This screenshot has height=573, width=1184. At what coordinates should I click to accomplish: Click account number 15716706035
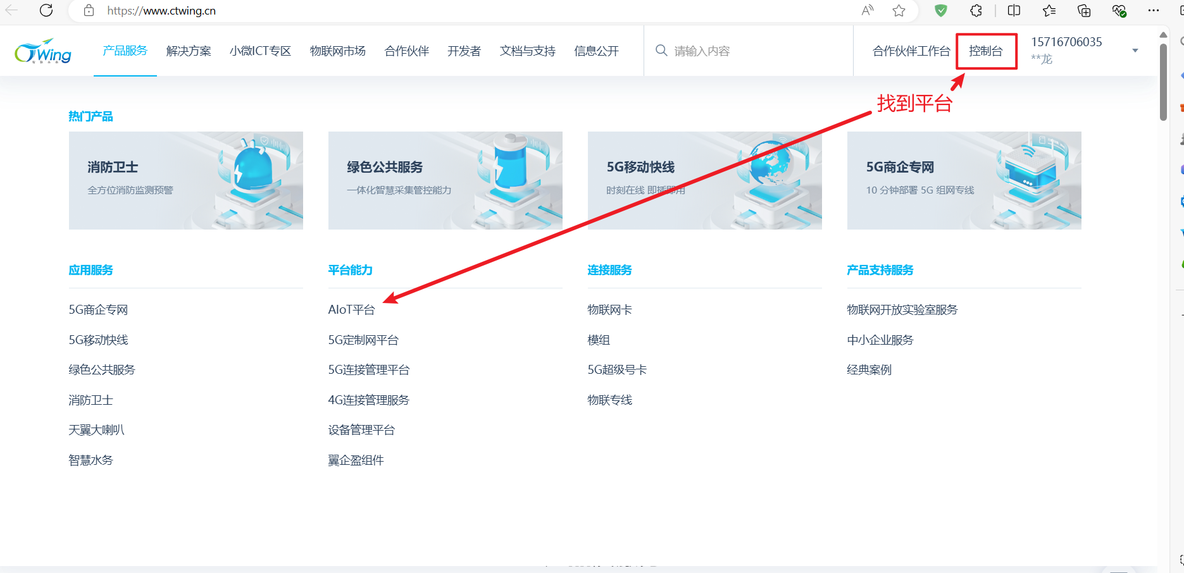pyautogui.click(x=1066, y=42)
